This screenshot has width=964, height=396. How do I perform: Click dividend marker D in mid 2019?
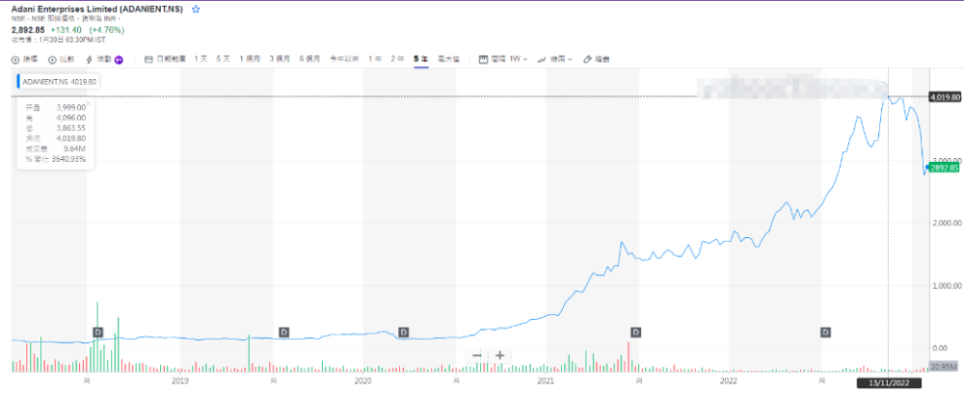click(x=283, y=332)
